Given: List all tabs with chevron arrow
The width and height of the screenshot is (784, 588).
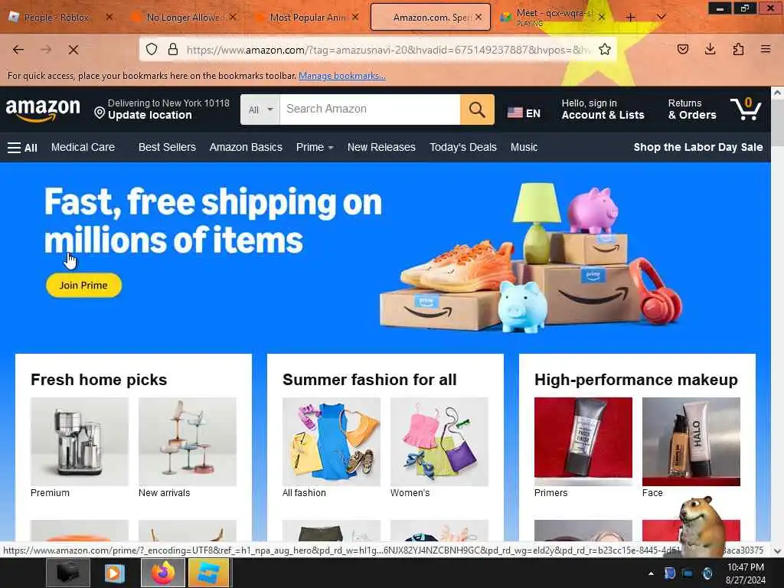Looking at the screenshot, I should [x=661, y=17].
